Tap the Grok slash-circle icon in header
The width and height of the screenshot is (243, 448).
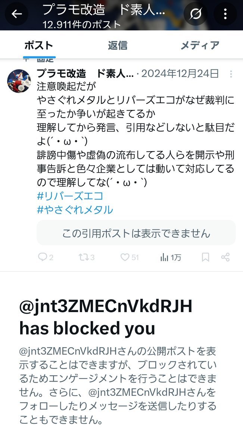click(195, 14)
